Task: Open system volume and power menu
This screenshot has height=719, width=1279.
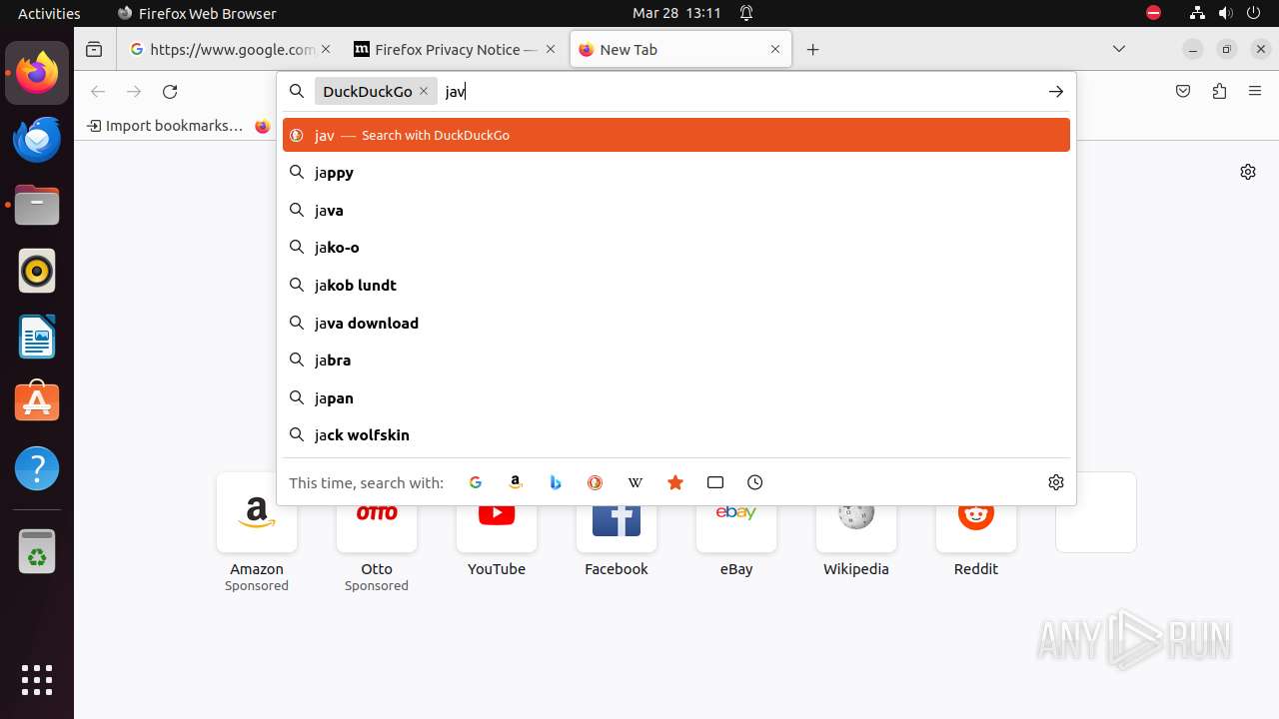Action: click(x=1227, y=13)
